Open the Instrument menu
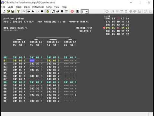154x116 pixels. click(x=38, y=7)
